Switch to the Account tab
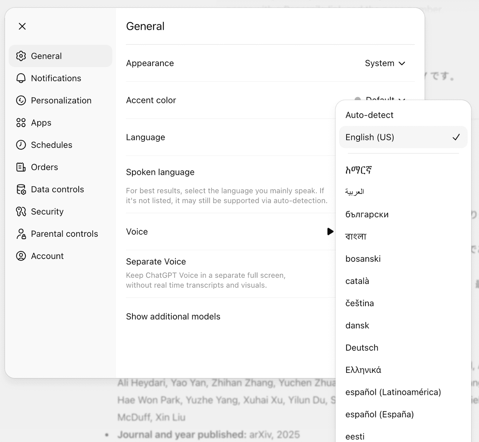 tap(47, 256)
